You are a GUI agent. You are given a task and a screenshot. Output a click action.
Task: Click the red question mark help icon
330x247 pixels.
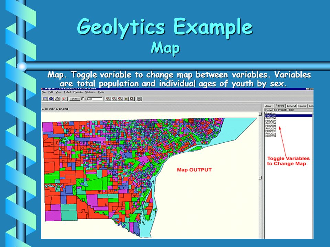tap(64, 99)
